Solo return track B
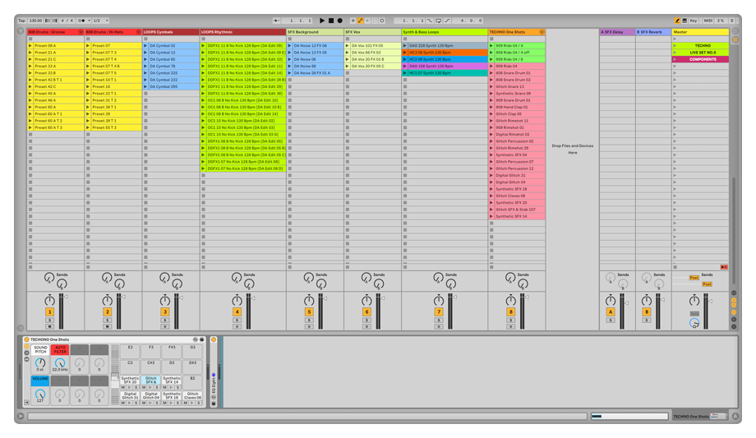The image size is (756, 438). point(647,320)
